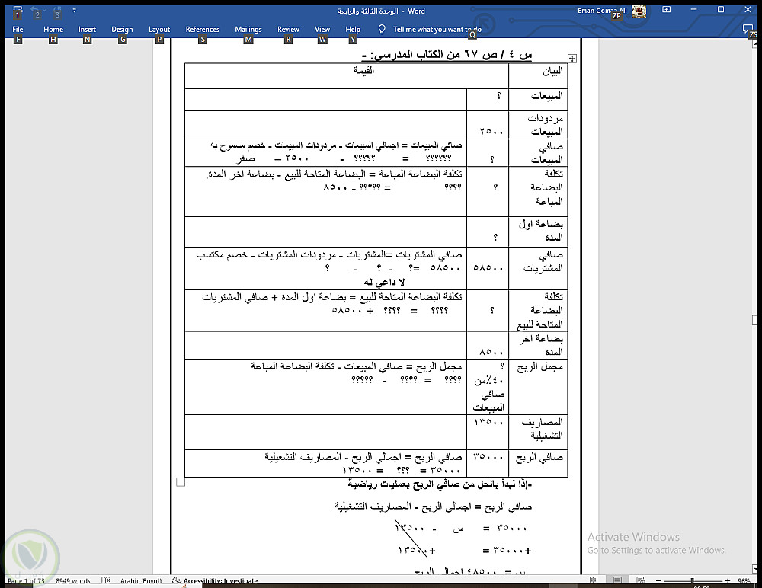Screen dimensions: 762x588
Task: Switch to Web Layout view icon
Action: pos(641,580)
